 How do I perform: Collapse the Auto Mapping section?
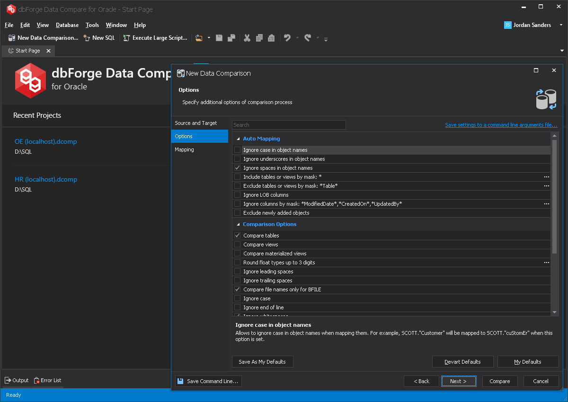point(238,139)
